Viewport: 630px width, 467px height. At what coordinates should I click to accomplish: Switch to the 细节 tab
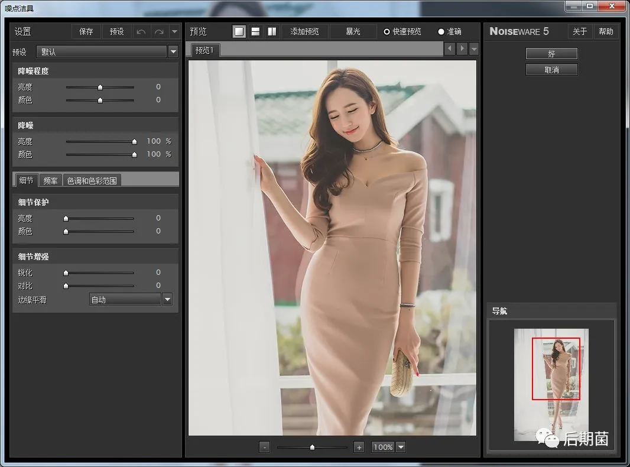[26, 180]
